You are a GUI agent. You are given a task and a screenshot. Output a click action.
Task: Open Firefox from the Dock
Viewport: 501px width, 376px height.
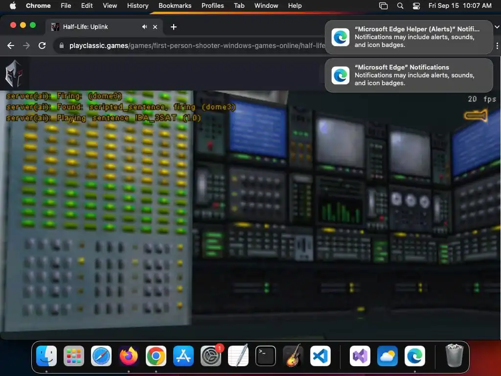tap(129, 355)
